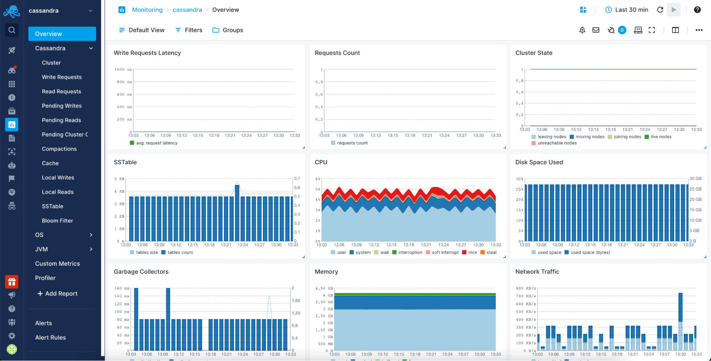
Task: Expand the OS section chevron
Action: (91, 235)
